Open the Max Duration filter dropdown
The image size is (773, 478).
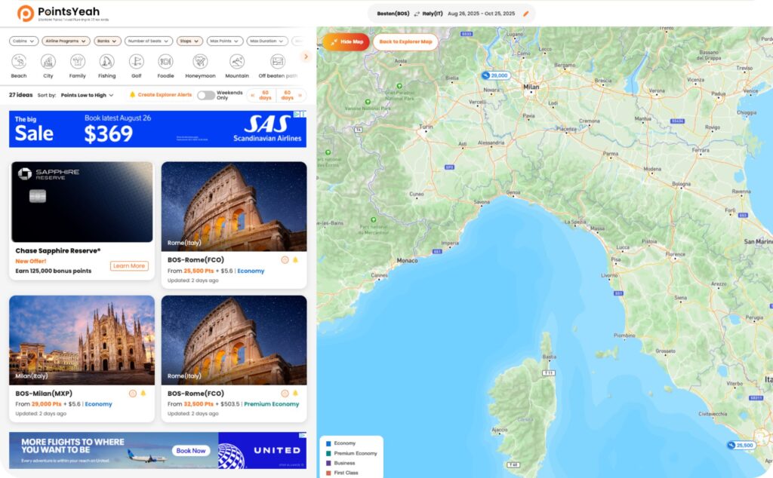267,41
